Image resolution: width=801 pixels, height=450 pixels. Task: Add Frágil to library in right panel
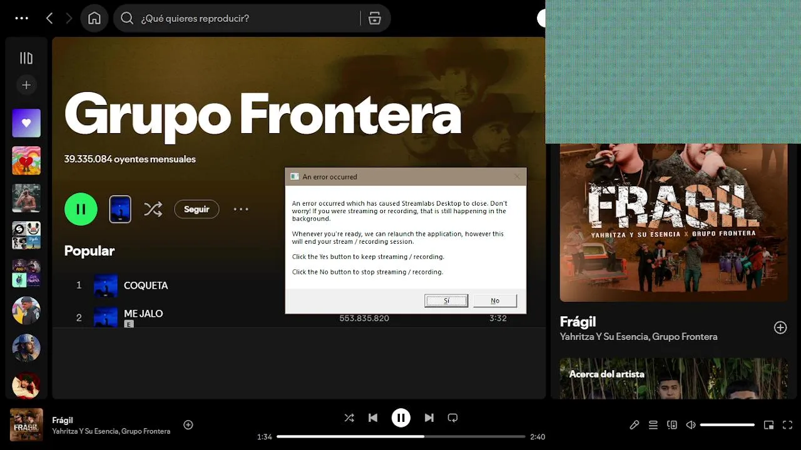click(780, 327)
